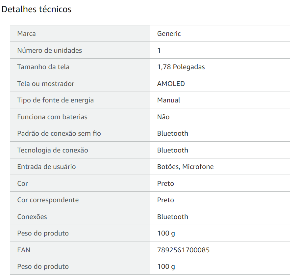Viewport: 300px width, 280px height.
Task: Click the Detalhes técnicos heading
Action: click(37, 9)
